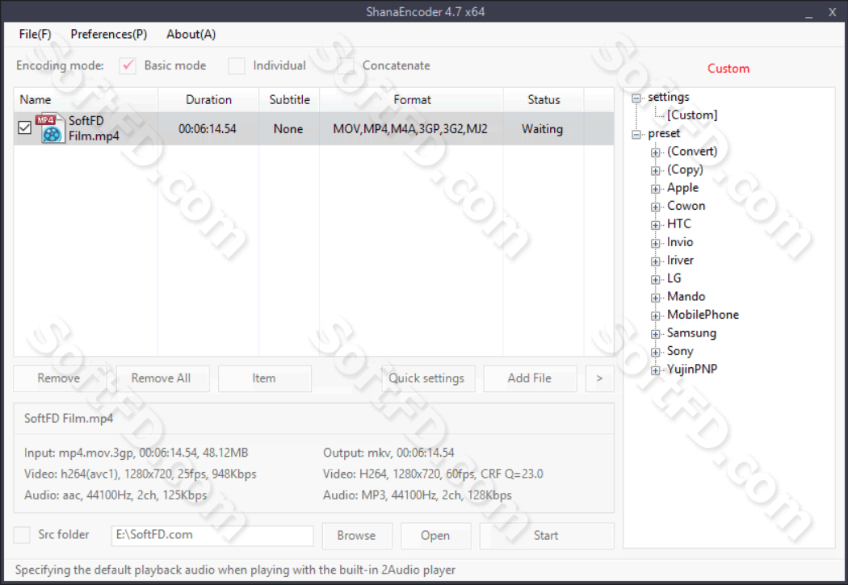Start the encoding
The height and width of the screenshot is (585, 848).
coord(546,536)
